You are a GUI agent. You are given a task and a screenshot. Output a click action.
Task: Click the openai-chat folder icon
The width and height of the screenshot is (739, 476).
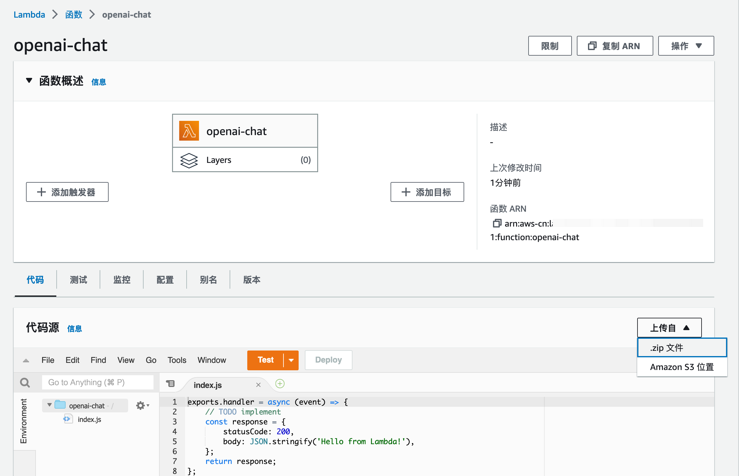pyautogui.click(x=60, y=405)
